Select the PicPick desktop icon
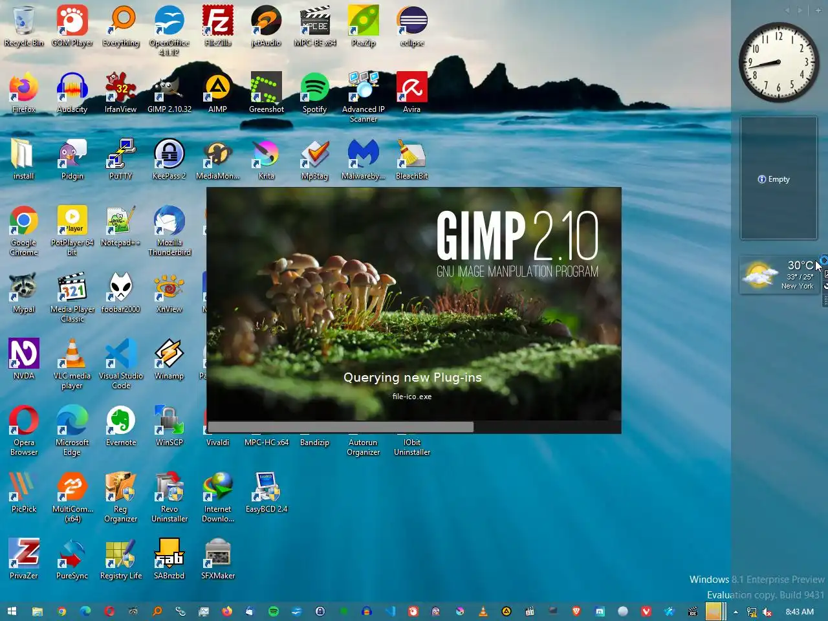The image size is (828, 621). 24,493
